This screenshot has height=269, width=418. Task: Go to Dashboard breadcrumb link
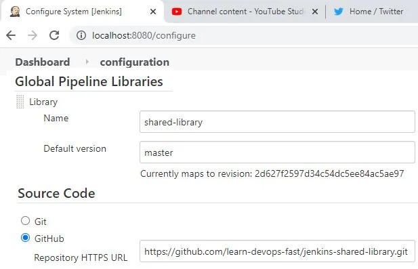43,62
